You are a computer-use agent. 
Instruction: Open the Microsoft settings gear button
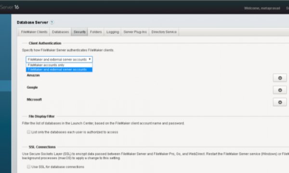[x=280, y=102]
